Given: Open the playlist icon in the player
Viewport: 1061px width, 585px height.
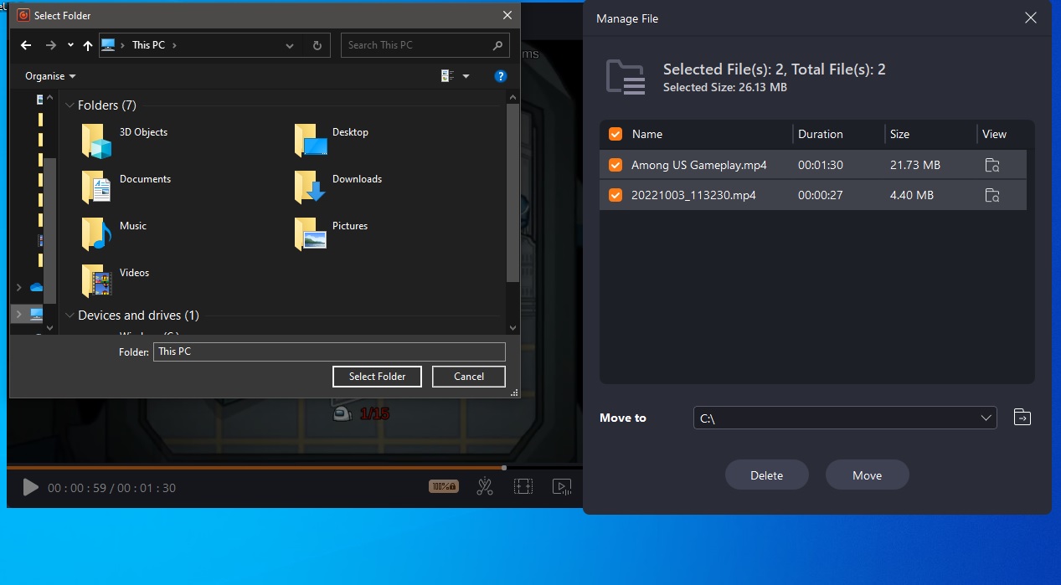Looking at the screenshot, I should point(562,486).
